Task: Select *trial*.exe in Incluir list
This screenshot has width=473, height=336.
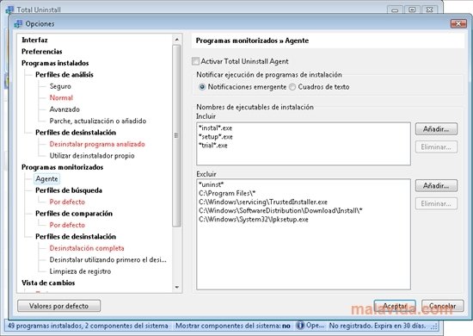Action: point(213,146)
